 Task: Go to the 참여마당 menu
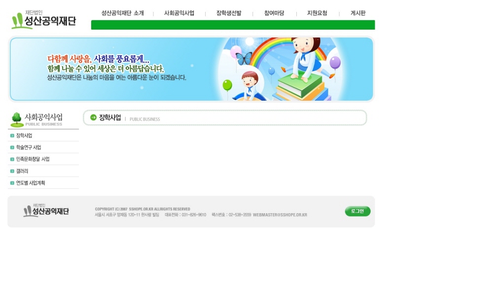point(274,13)
